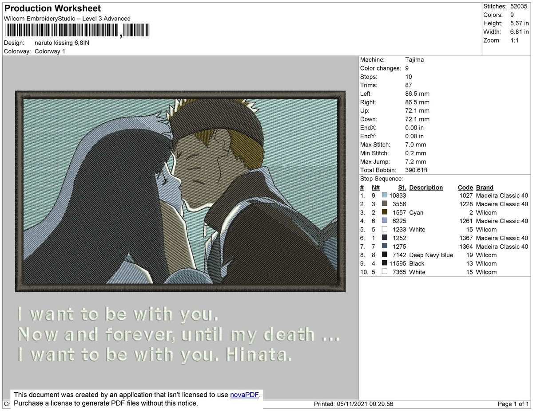This screenshot has width=533, height=411.
Task: Click the 'Code' column header
Action: tap(465, 188)
